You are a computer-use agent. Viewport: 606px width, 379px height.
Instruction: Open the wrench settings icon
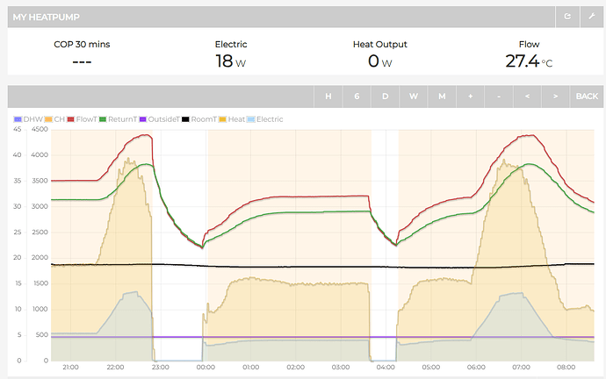click(x=591, y=17)
